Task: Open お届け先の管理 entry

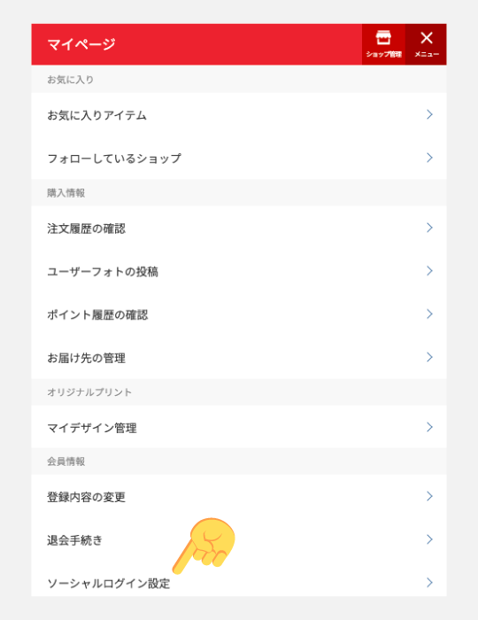Action: [x=239, y=357]
